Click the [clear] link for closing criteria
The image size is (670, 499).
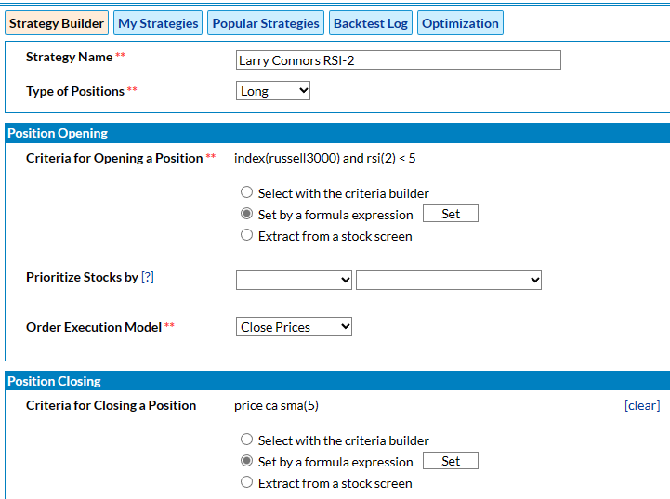point(641,405)
